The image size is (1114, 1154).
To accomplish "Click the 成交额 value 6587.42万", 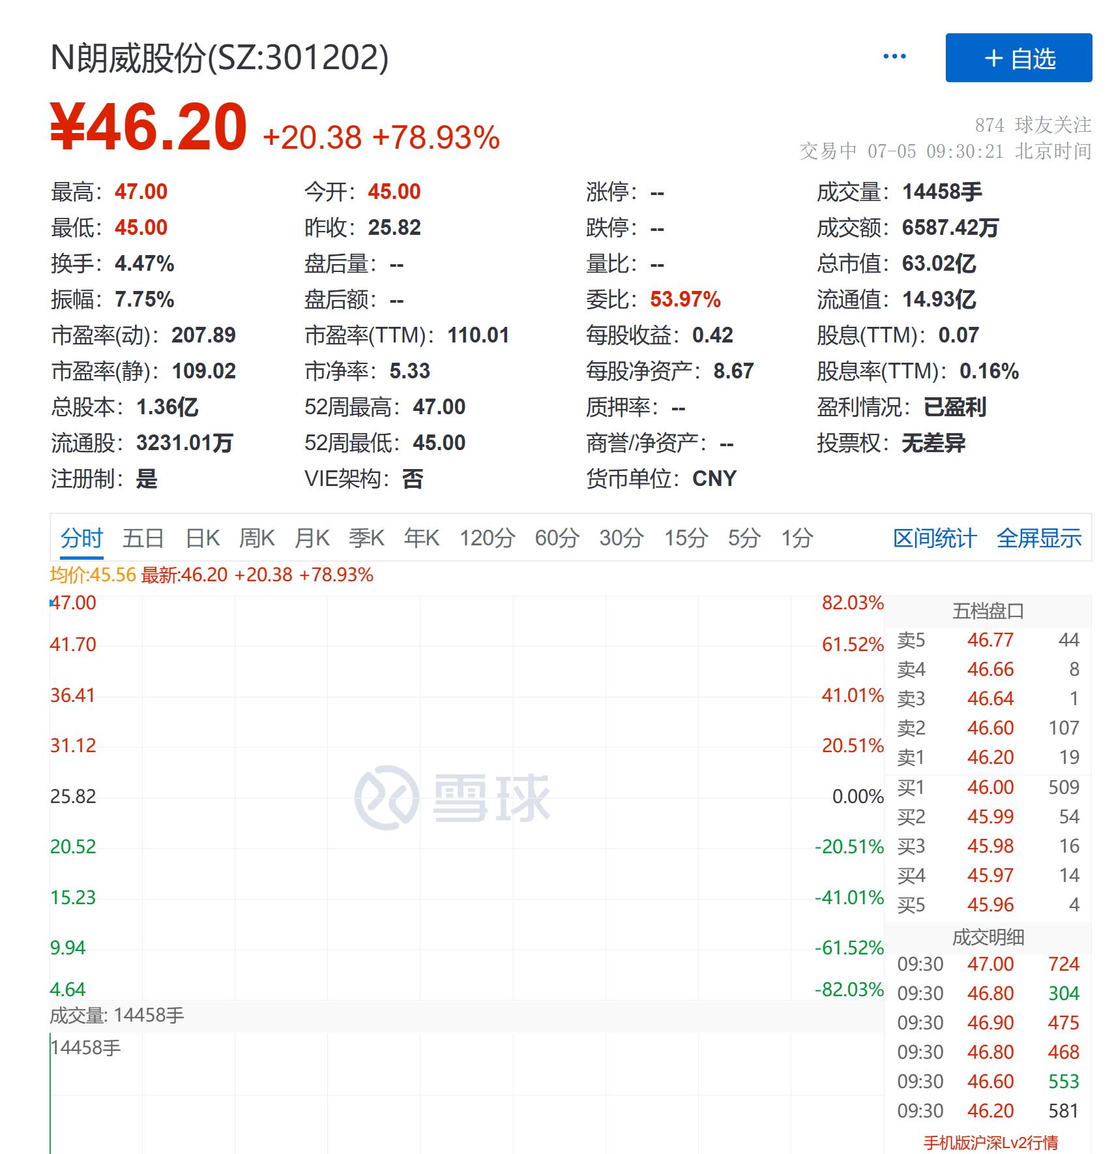I will point(950,228).
